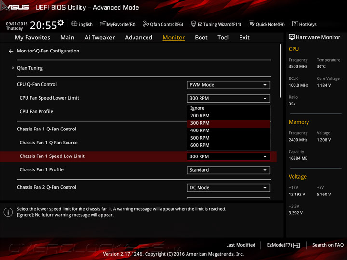
Task: Click the BCLK value 100.0 MHz
Action: click(298, 85)
